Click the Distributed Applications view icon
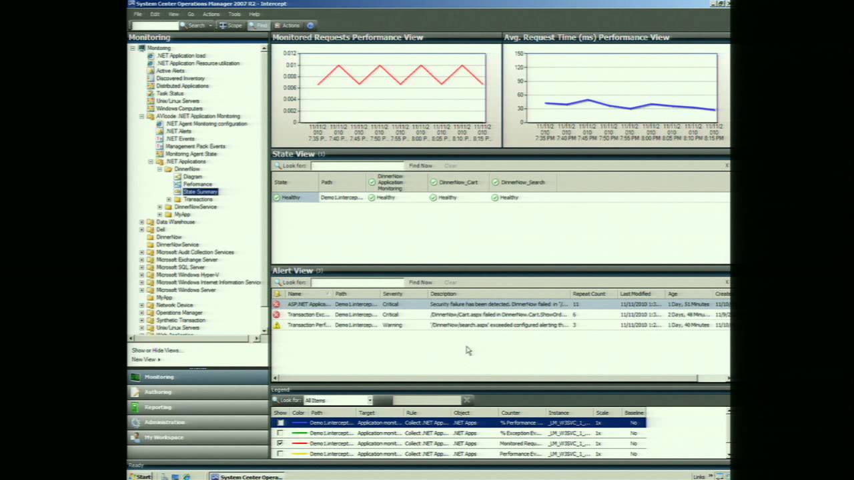Image resolution: width=854 pixels, height=480 pixels. click(151, 86)
